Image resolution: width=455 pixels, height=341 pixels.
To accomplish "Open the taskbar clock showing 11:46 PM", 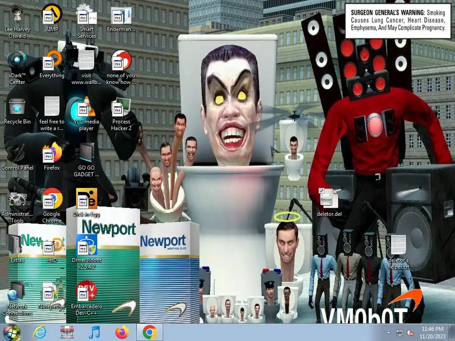I will coord(432,333).
